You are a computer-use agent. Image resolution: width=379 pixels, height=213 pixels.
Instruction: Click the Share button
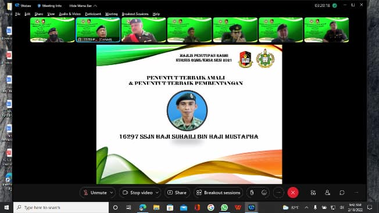(x=177, y=193)
